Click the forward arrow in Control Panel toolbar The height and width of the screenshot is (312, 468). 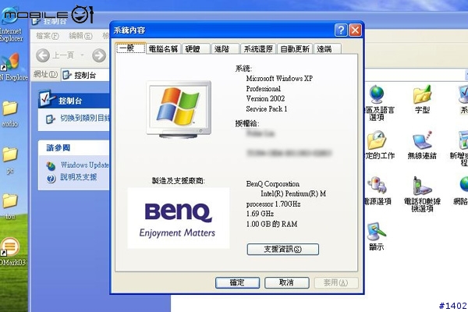99,55
